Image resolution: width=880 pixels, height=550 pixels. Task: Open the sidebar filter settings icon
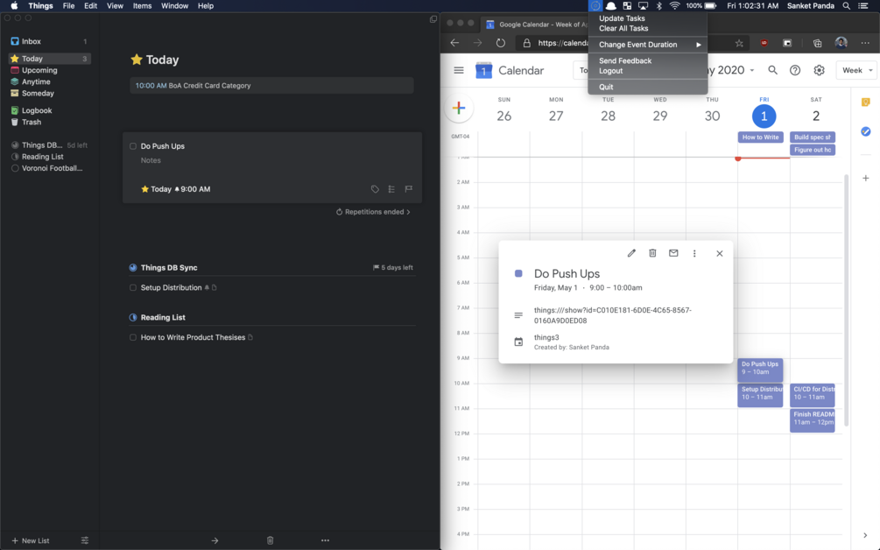click(x=85, y=541)
